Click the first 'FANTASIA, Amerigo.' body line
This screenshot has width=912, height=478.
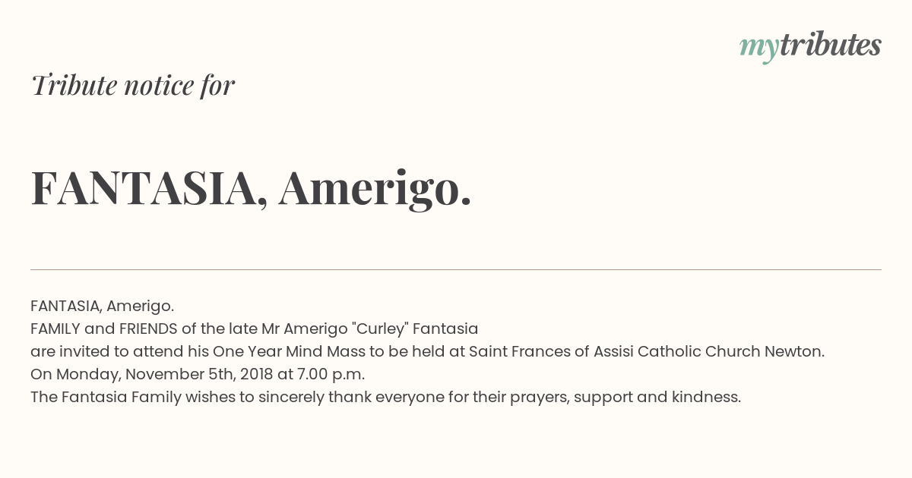(103, 306)
